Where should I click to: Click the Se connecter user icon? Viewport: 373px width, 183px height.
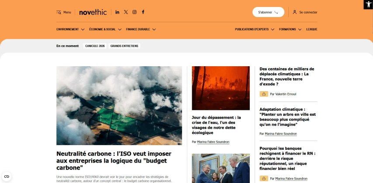tap(294, 12)
